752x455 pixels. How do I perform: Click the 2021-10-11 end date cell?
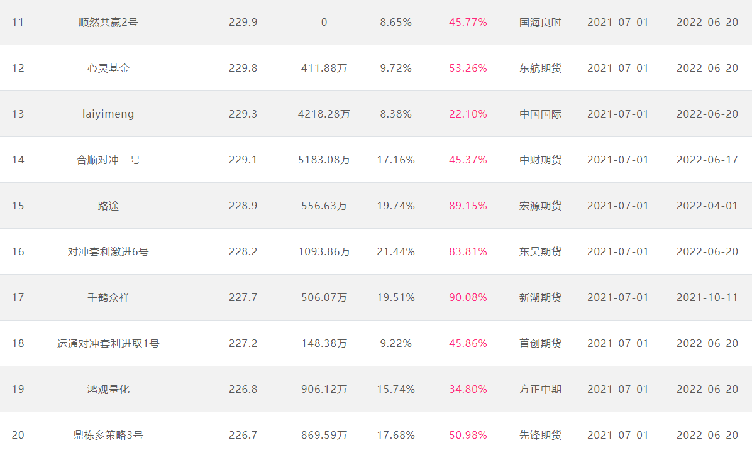click(x=707, y=298)
